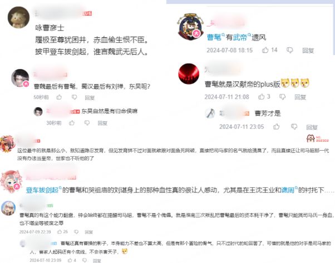Viewport: 335px width, 263px height.
Task: Dislike the 汉献帝的plus版 comment
Action: click(283, 97)
